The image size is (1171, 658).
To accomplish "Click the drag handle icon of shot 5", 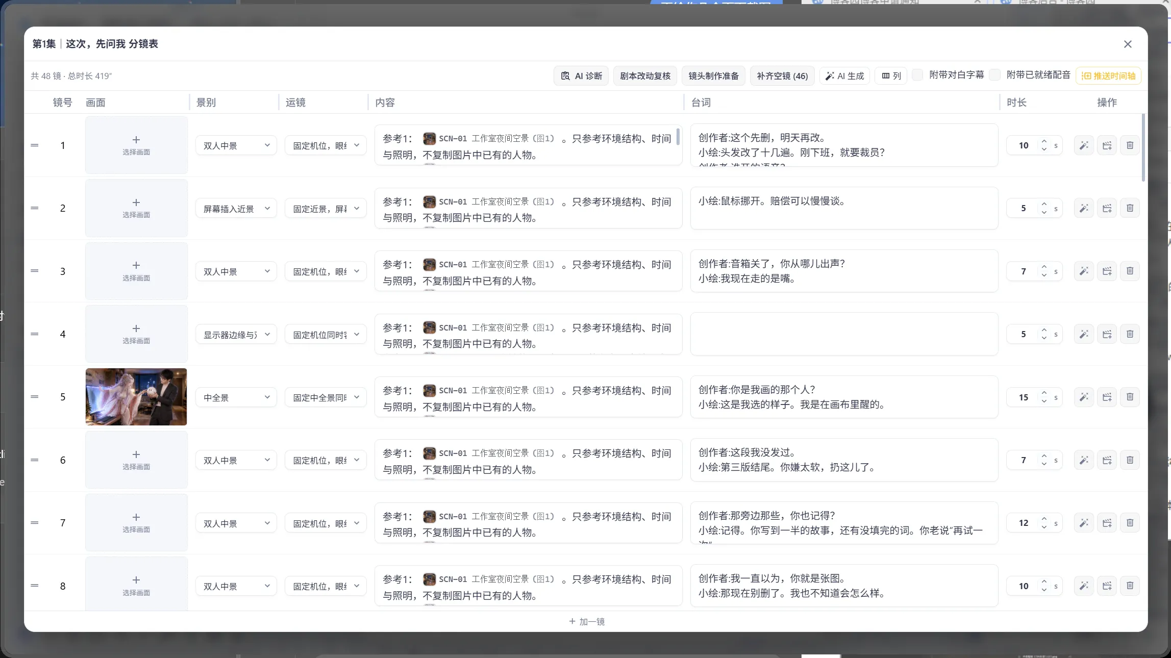I will [35, 397].
